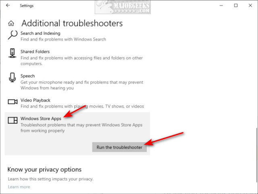Click the Speech microphone icon
The image size is (258, 194).
[13, 77]
